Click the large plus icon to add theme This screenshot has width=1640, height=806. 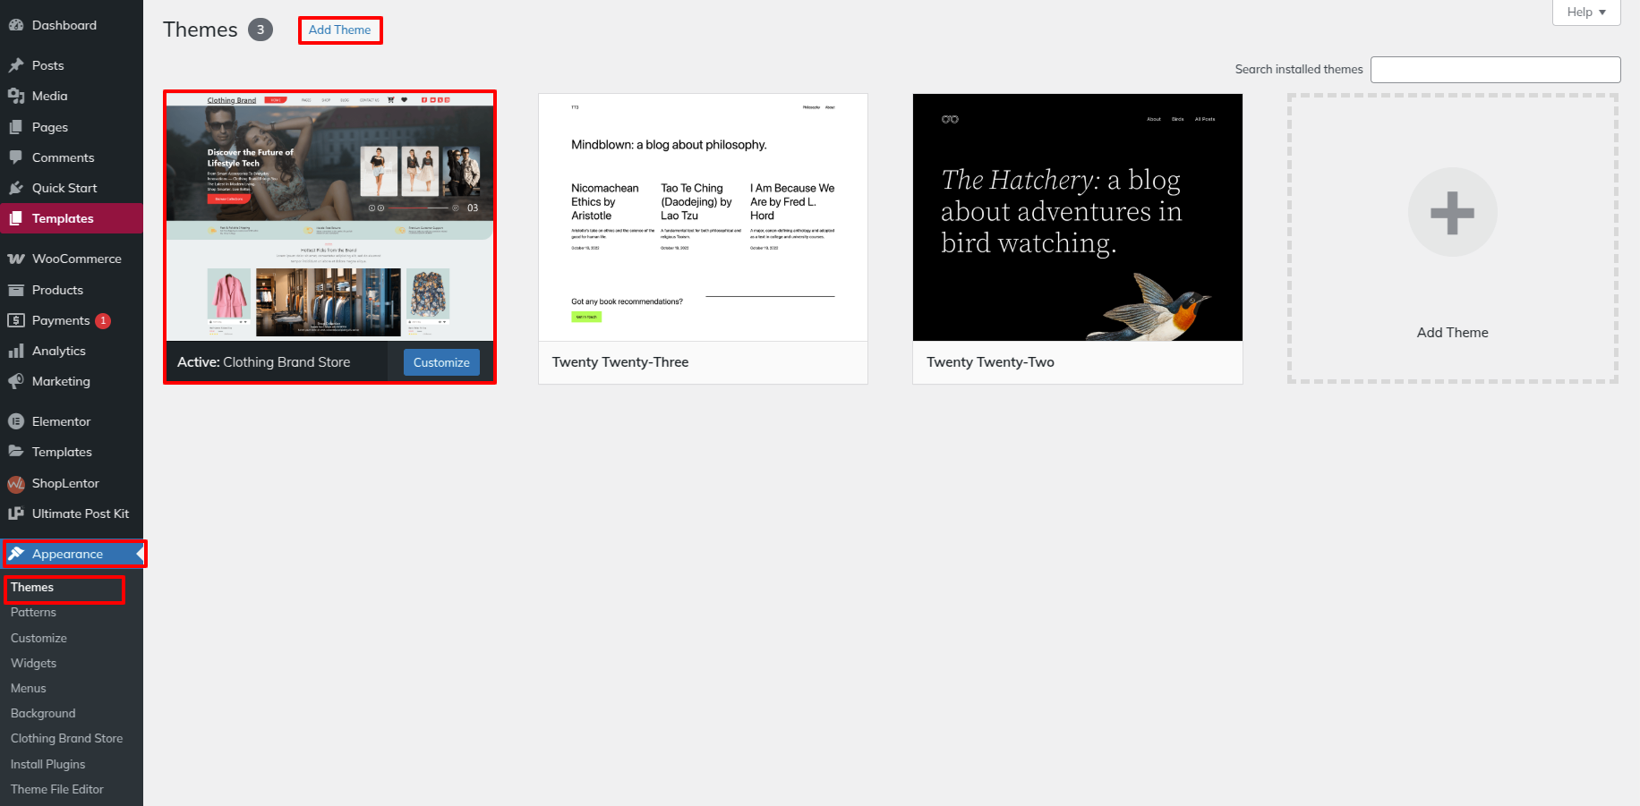[x=1452, y=213]
